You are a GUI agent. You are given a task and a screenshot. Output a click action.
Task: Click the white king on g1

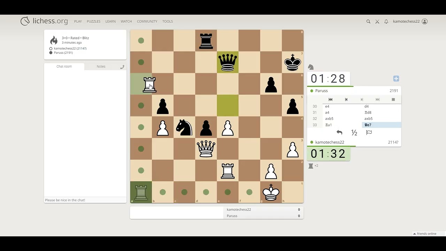pos(271,192)
